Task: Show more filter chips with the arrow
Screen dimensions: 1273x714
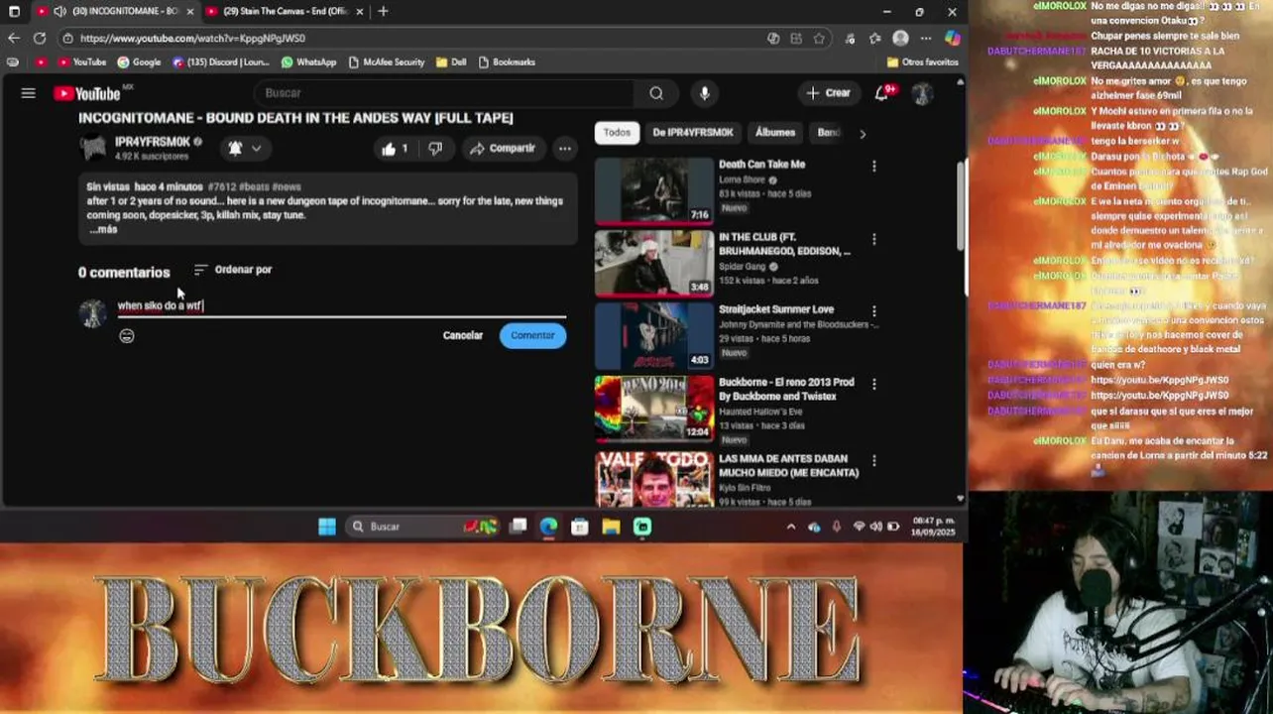Action: tap(862, 133)
